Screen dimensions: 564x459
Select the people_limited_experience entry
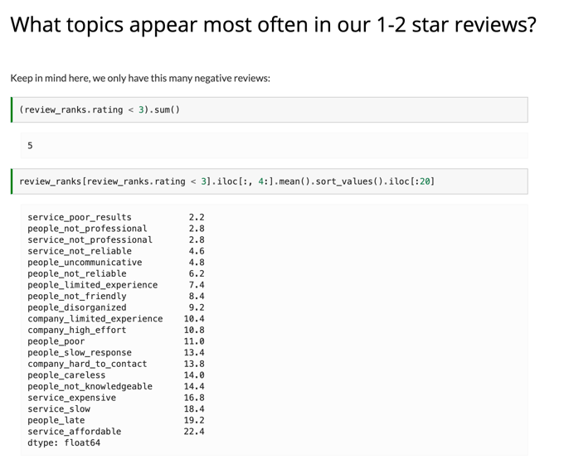(92, 285)
